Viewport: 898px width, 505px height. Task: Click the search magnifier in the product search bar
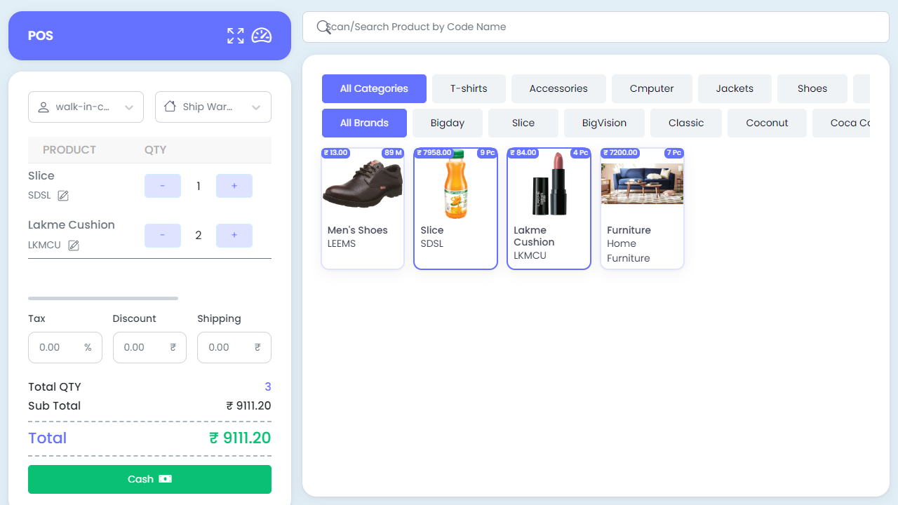point(323,27)
